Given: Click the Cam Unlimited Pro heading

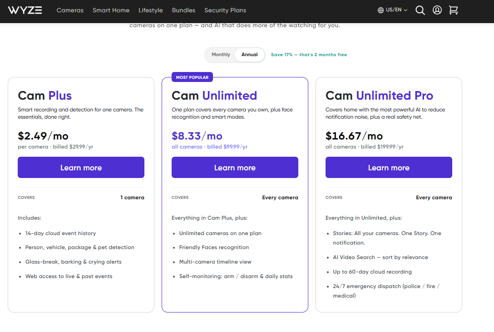Looking at the screenshot, I should (379, 96).
